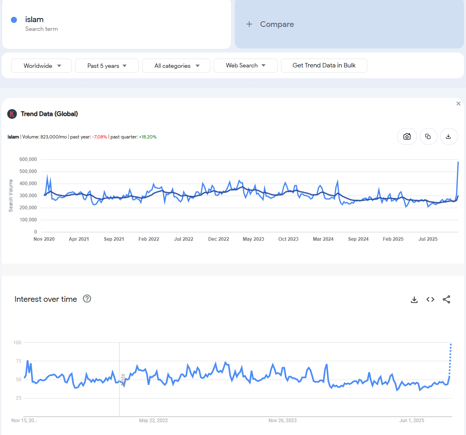466x435 pixels.
Task: Click the Note marker on the chart
Action: (123, 379)
